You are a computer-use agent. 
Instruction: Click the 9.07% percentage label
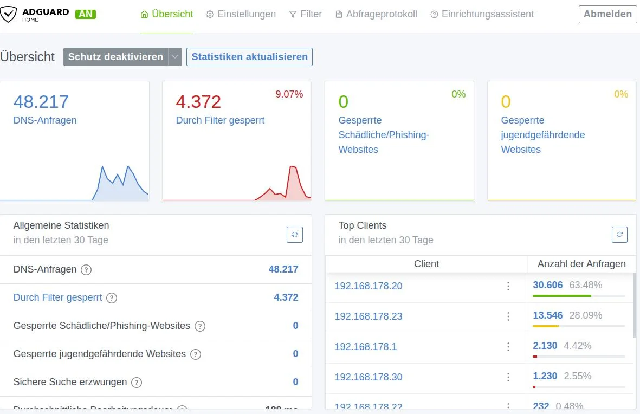click(289, 94)
